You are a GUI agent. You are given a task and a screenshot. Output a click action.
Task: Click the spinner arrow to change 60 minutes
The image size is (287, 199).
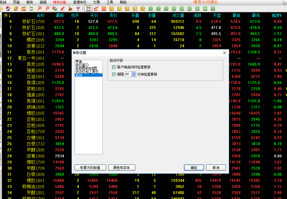click(134, 73)
